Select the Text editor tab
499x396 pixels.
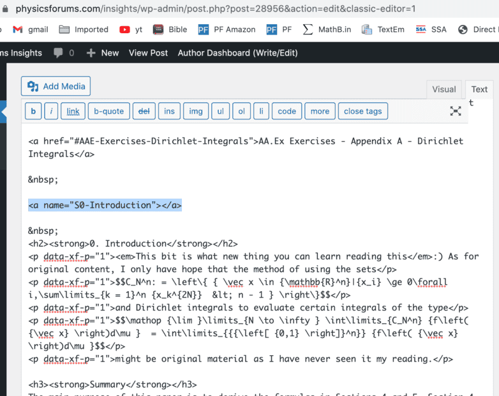pos(479,89)
